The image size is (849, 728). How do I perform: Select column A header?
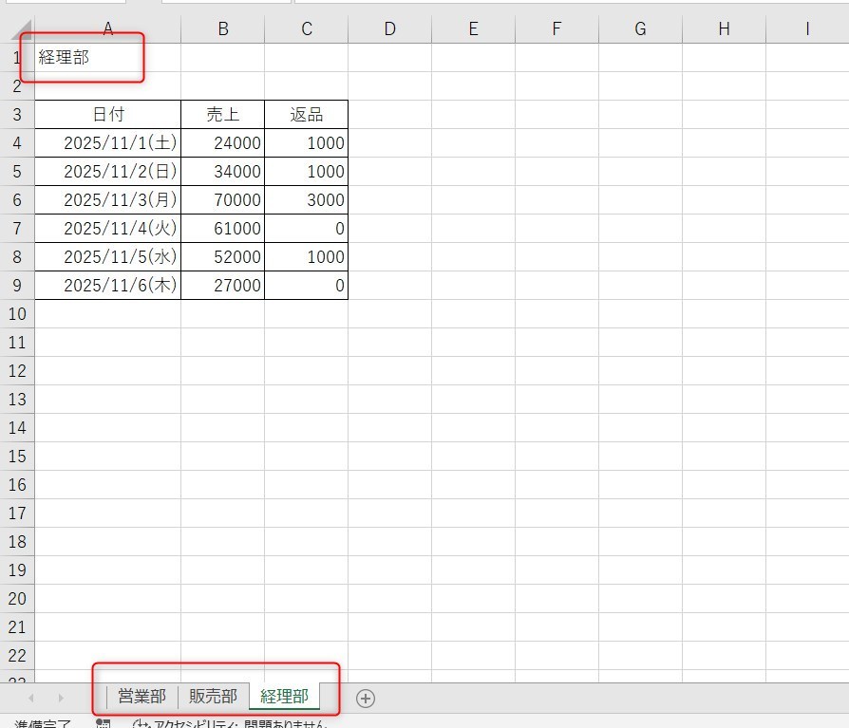tap(107, 29)
